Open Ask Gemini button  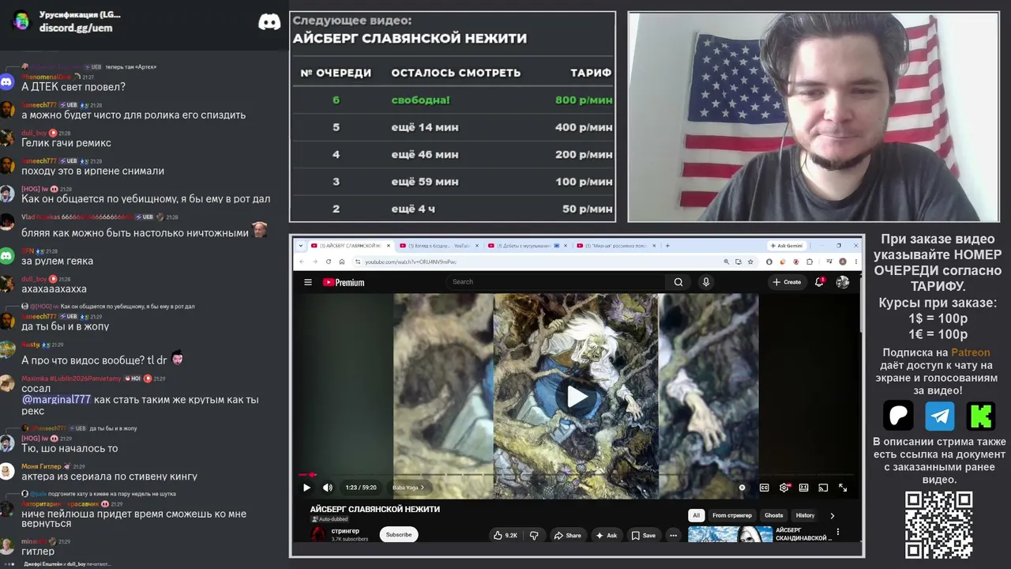786,246
